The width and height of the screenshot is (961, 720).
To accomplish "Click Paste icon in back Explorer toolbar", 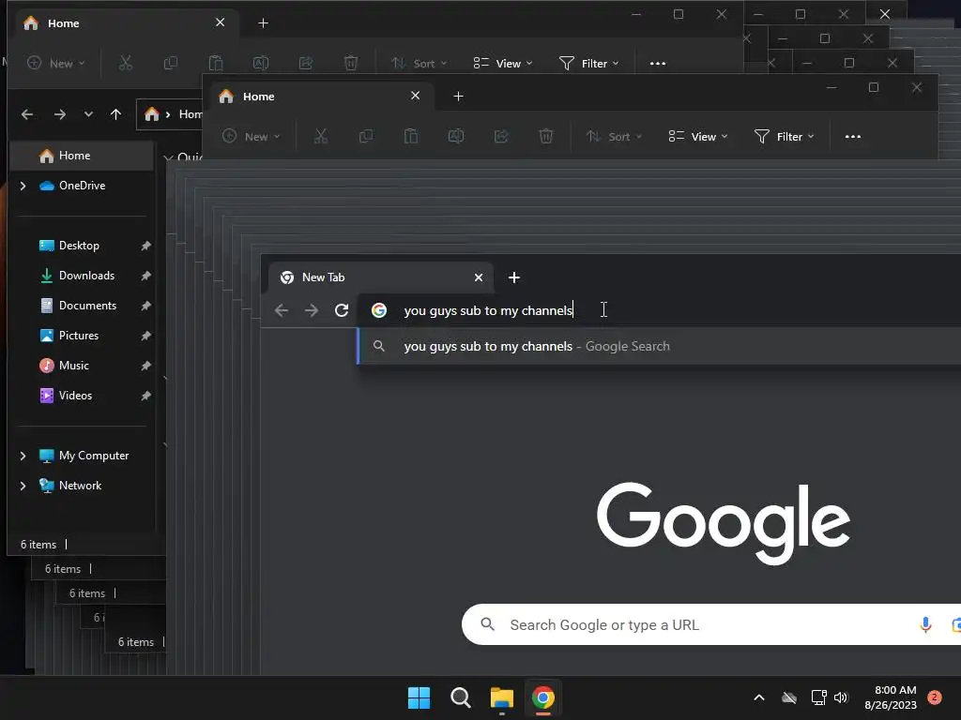I will (x=216, y=63).
